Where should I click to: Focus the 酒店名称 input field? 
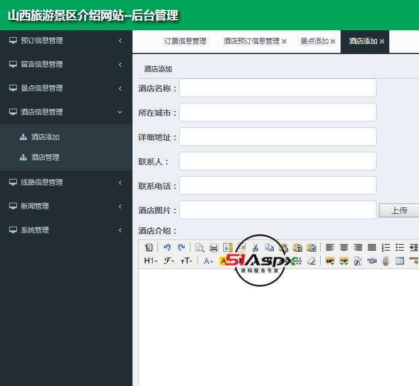(278, 88)
